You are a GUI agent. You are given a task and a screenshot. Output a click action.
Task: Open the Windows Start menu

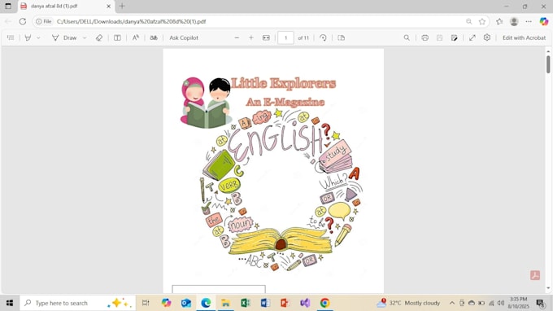coord(10,303)
